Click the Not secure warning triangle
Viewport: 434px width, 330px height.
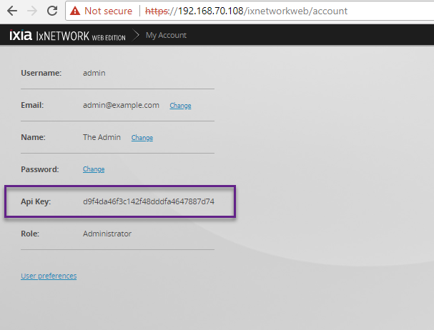coord(75,11)
